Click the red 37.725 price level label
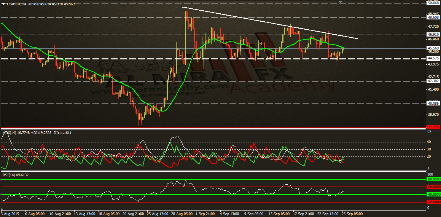 (x=433, y=127)
